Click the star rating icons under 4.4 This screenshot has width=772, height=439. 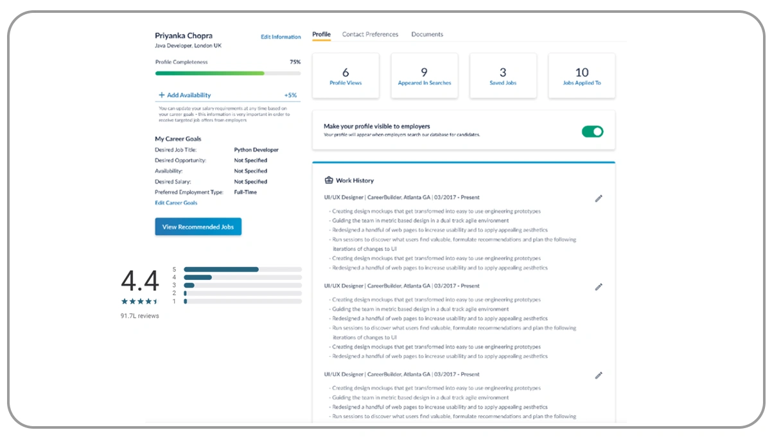tap(139, 301)
